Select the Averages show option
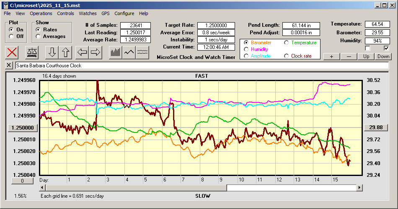The width and height of the screenshot is (398, 209). (39, 36)
